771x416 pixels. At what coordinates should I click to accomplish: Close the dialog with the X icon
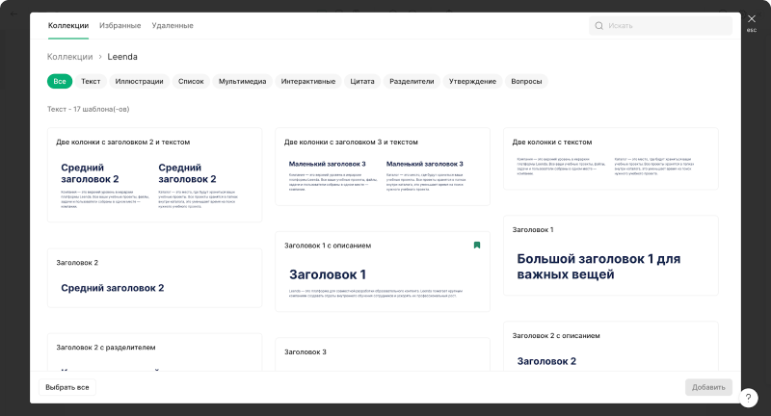point(752,18)
